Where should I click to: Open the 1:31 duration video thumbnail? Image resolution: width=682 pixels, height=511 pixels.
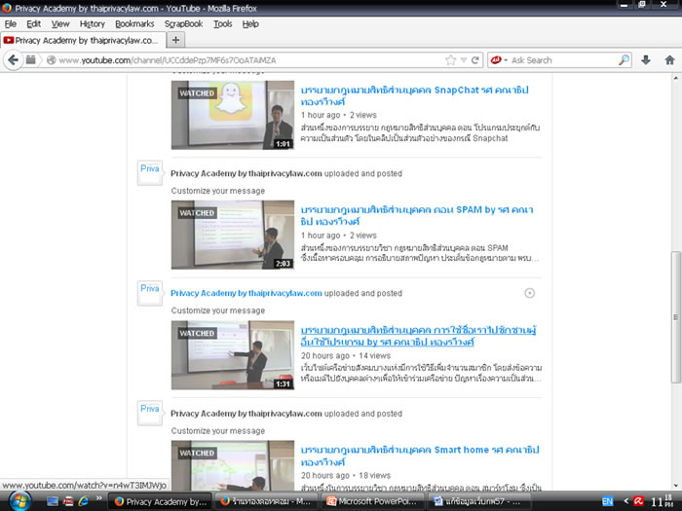[x=233, y=355]
